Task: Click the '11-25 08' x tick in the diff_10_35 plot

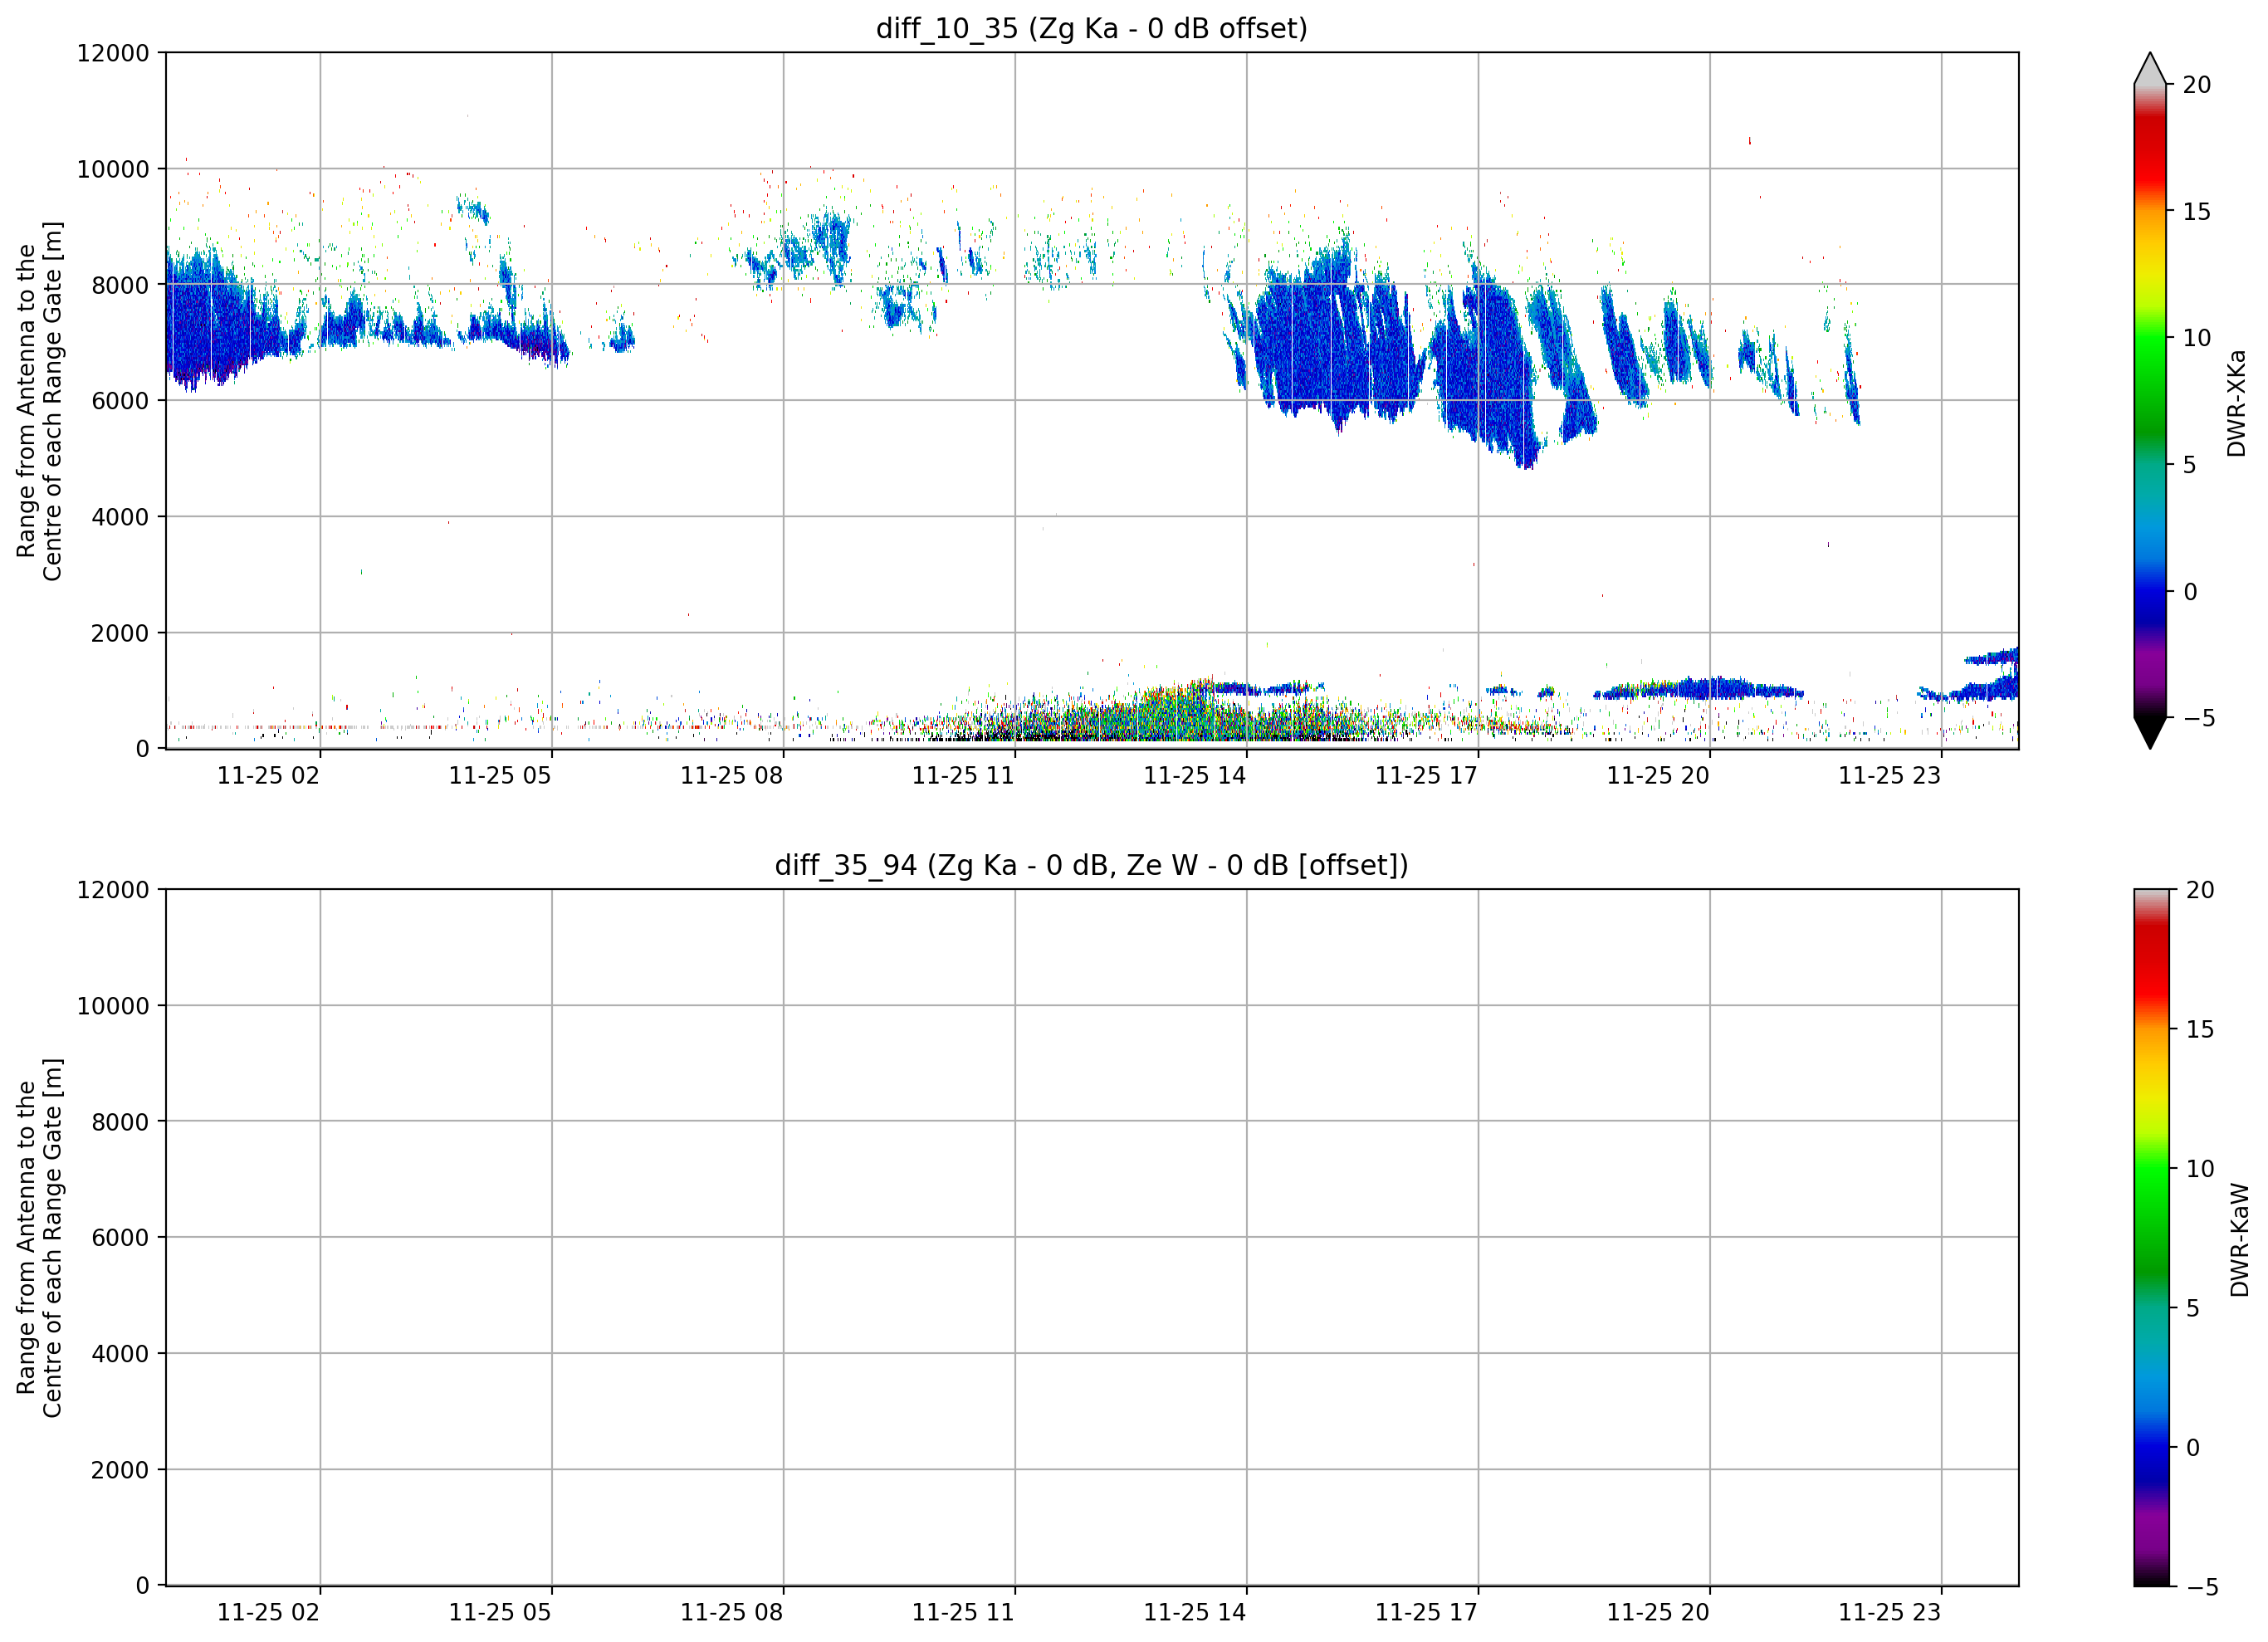Action: [x=732, y=776]
